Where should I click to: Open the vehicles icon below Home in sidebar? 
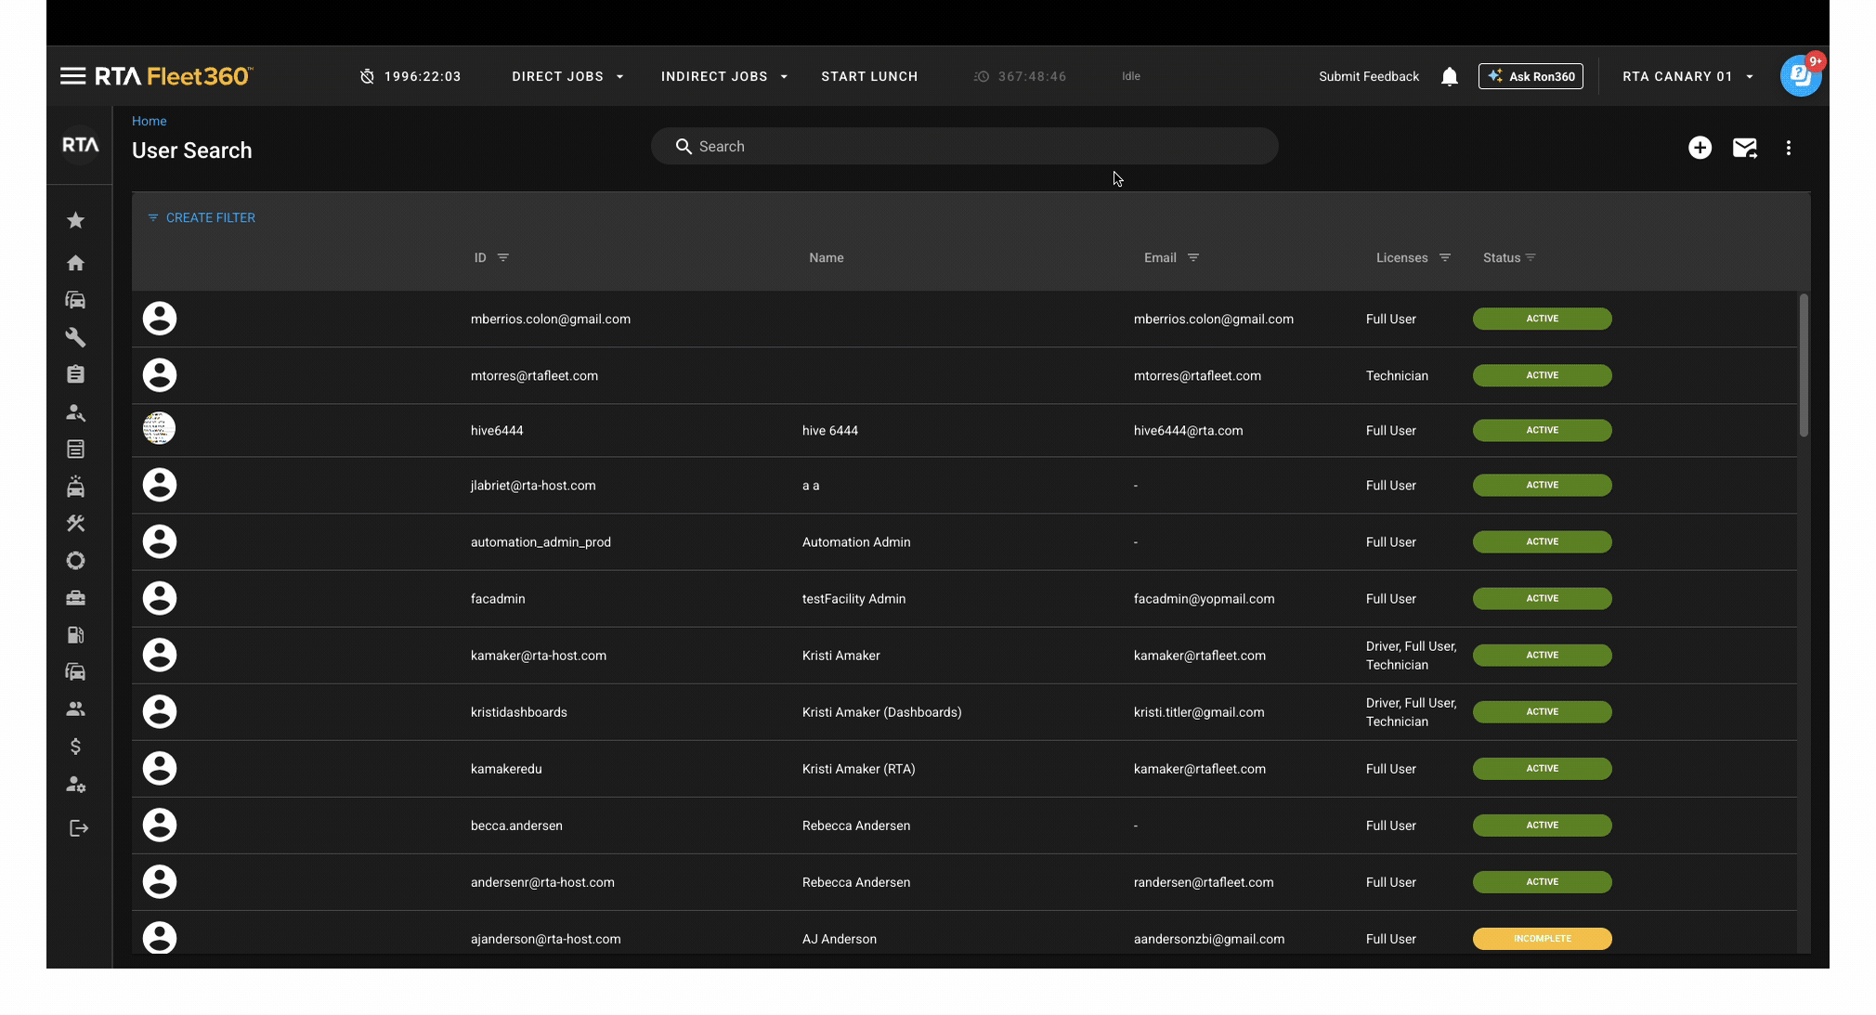click(76, 300)
